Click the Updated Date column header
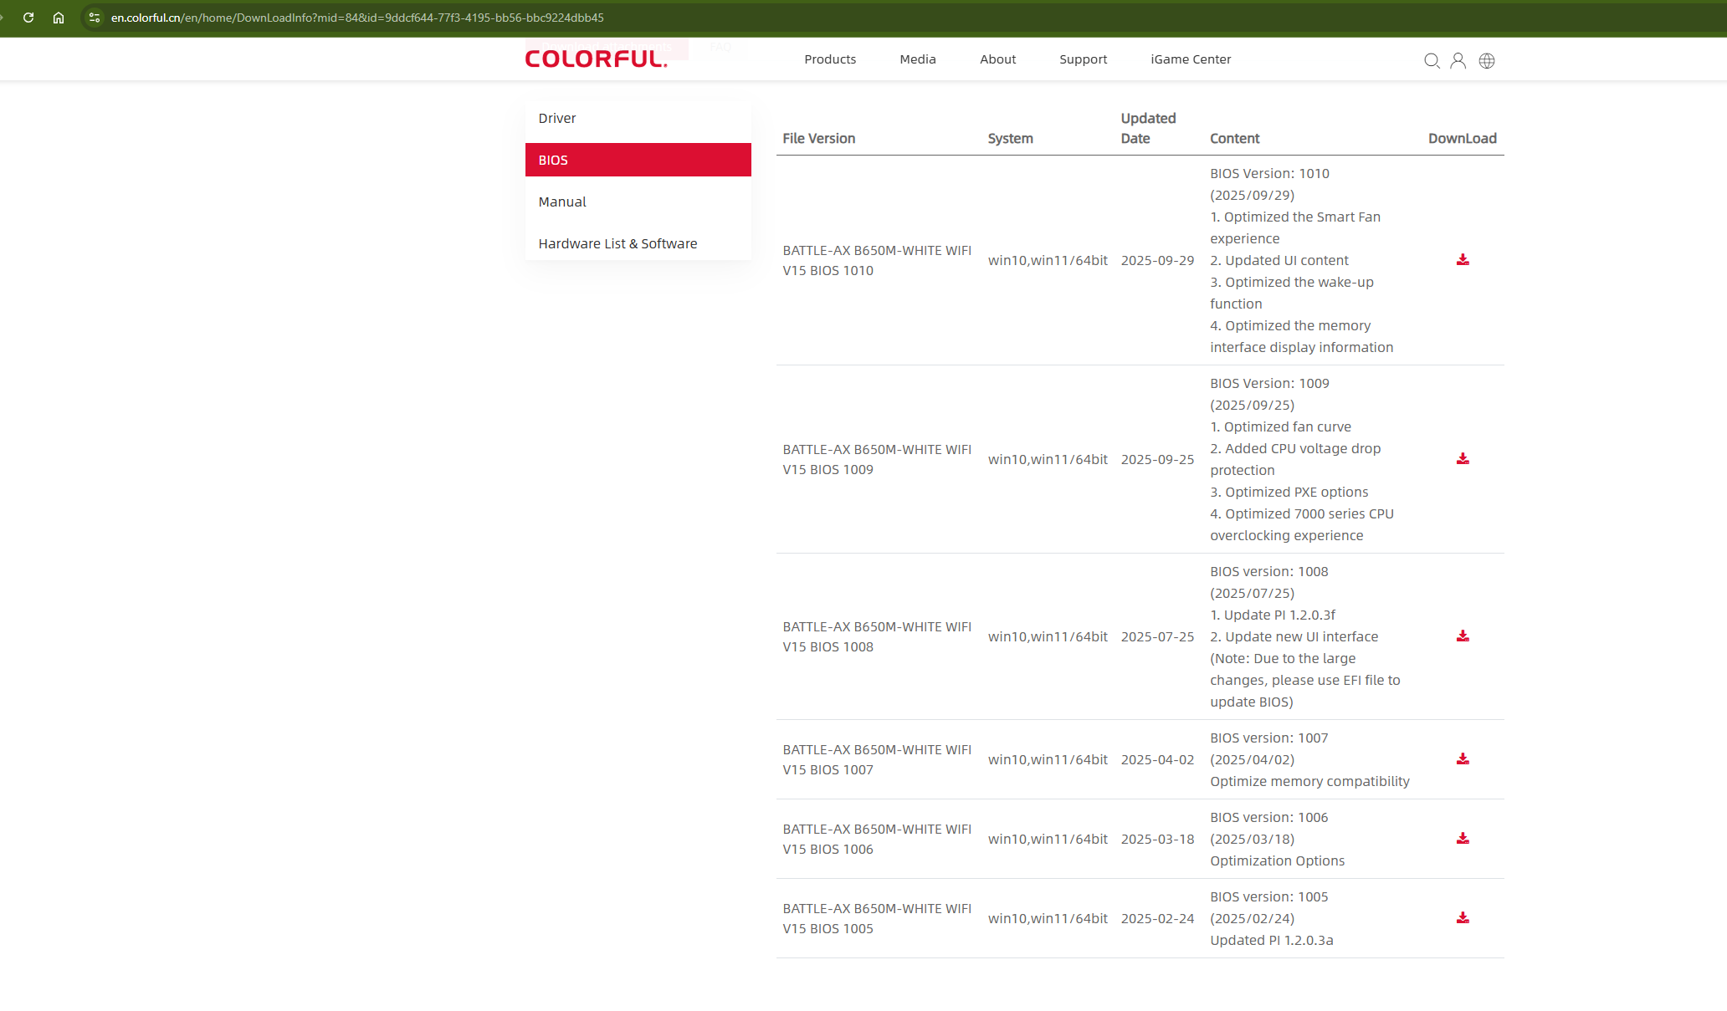 1149,129
